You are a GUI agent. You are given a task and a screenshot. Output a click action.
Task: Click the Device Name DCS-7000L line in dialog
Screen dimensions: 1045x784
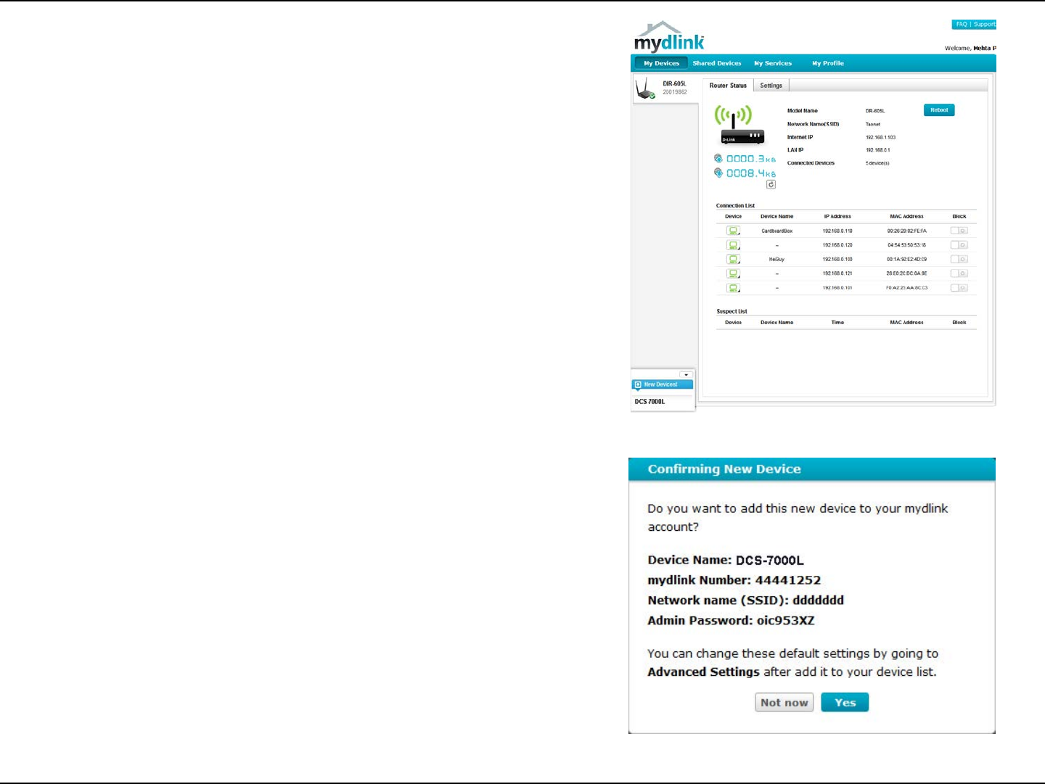coord(726,560)
